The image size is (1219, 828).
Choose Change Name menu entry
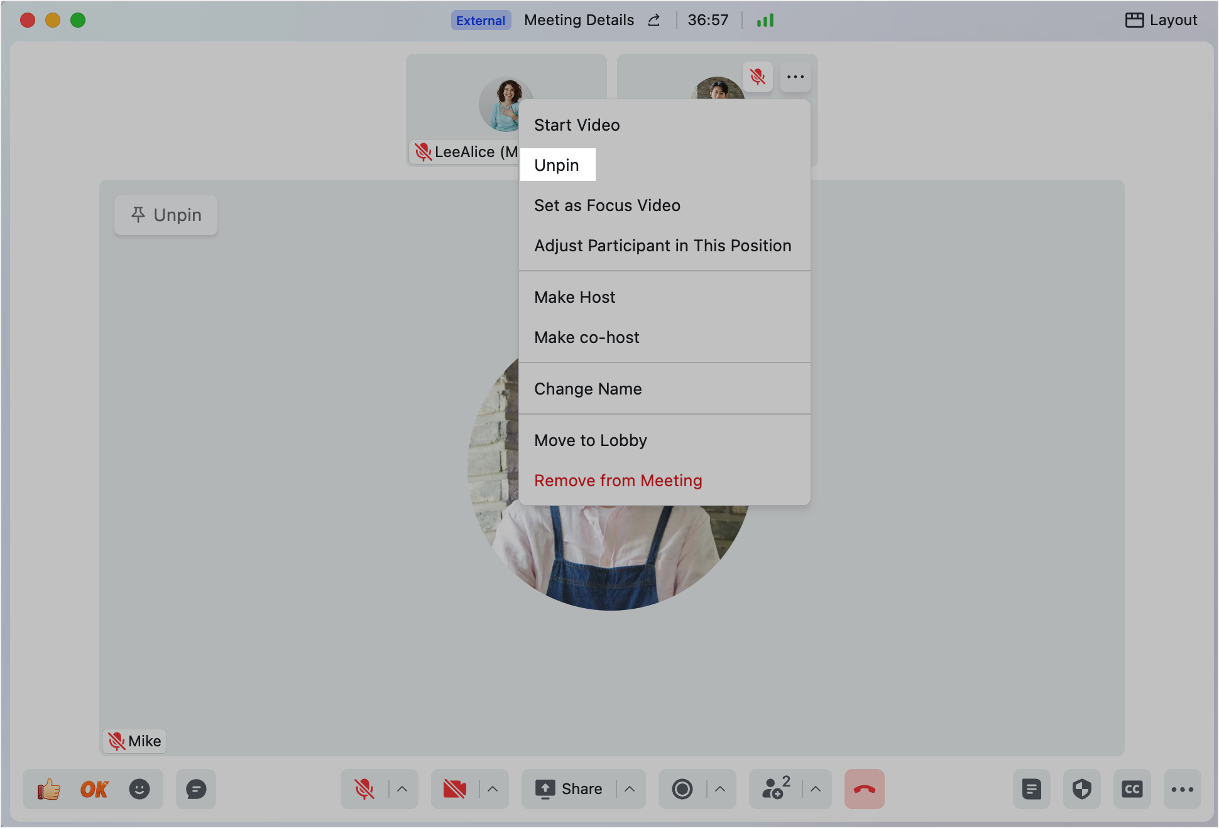(x=665, y=389)
